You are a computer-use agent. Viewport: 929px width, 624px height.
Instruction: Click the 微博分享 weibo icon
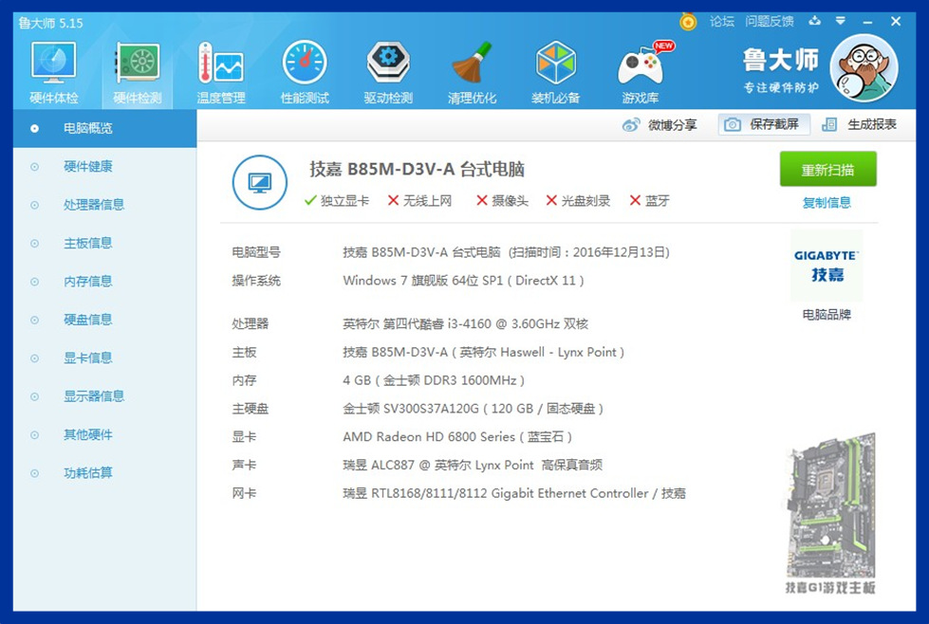[x=631, y=125]
